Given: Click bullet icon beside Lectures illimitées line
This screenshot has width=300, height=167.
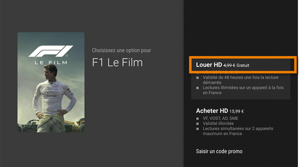Looking at the screenshot, I should [x=197, y=88].
